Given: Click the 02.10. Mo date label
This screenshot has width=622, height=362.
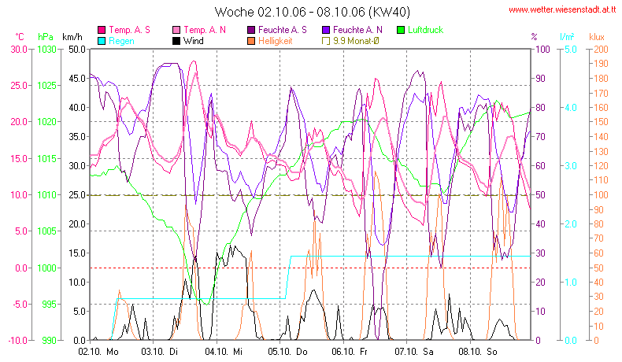Looking at the screenshot, I should click(98, 352).
